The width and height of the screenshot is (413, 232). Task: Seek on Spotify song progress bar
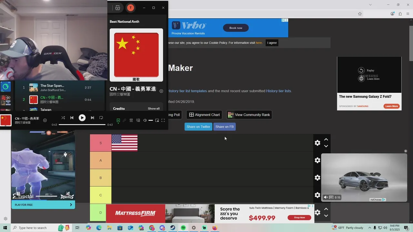click(82, 125)
